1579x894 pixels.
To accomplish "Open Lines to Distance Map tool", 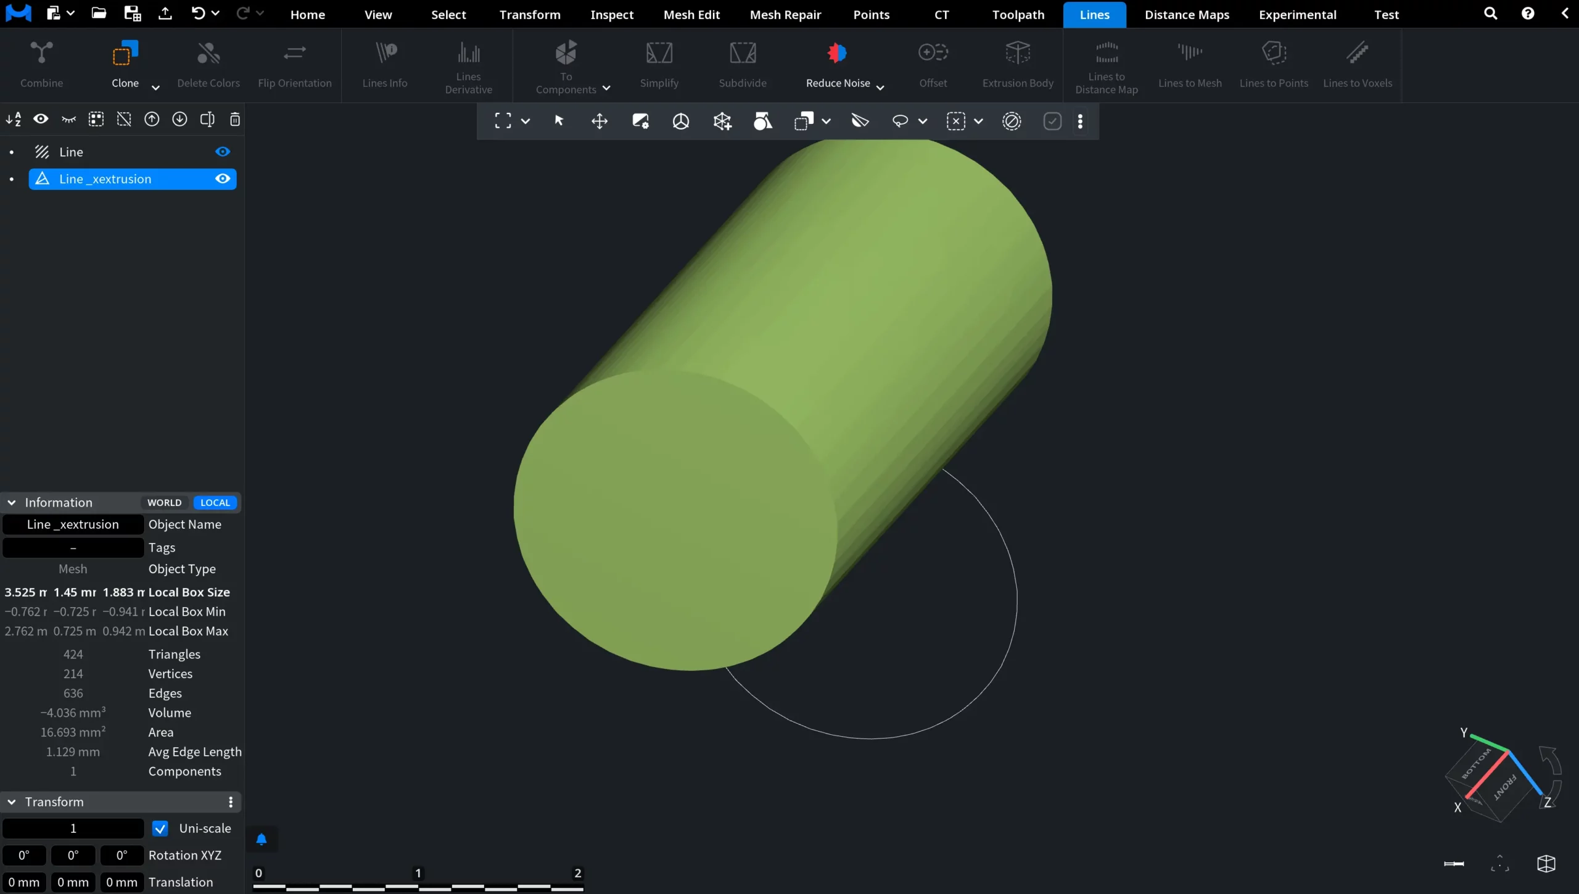I will point(1107,67).
